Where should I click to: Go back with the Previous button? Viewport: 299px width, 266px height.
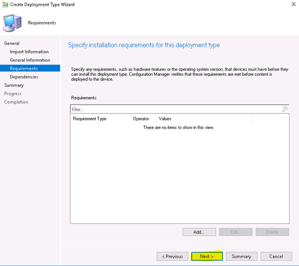click(x=172, y=256)
